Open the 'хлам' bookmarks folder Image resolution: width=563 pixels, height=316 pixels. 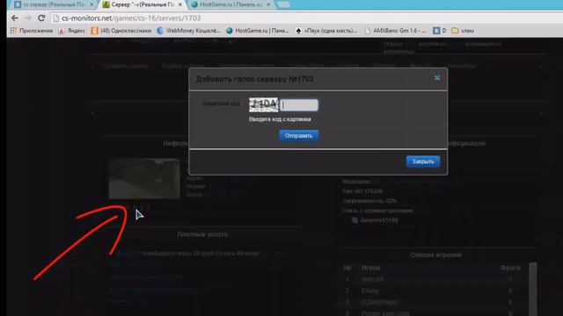click(463, 31)
